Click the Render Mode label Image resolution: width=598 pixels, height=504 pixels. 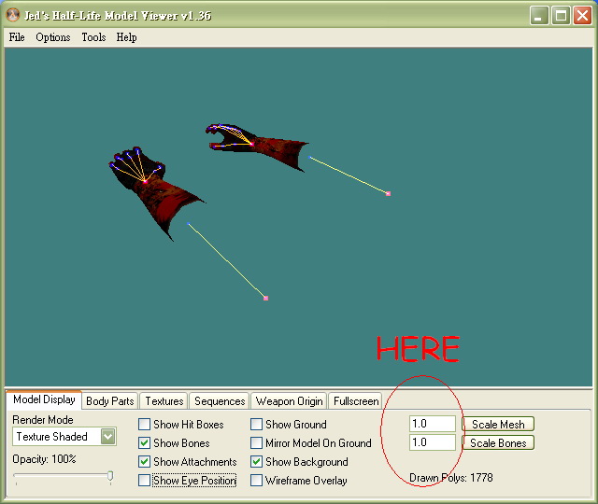click(43, 420)
